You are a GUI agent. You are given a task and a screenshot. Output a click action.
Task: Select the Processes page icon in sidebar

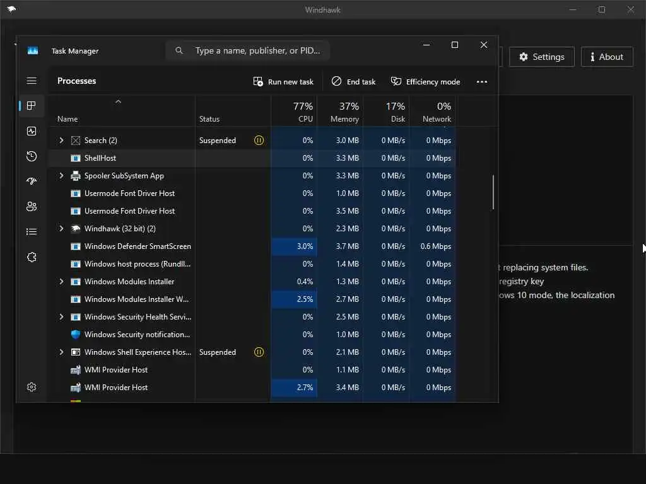32,106
